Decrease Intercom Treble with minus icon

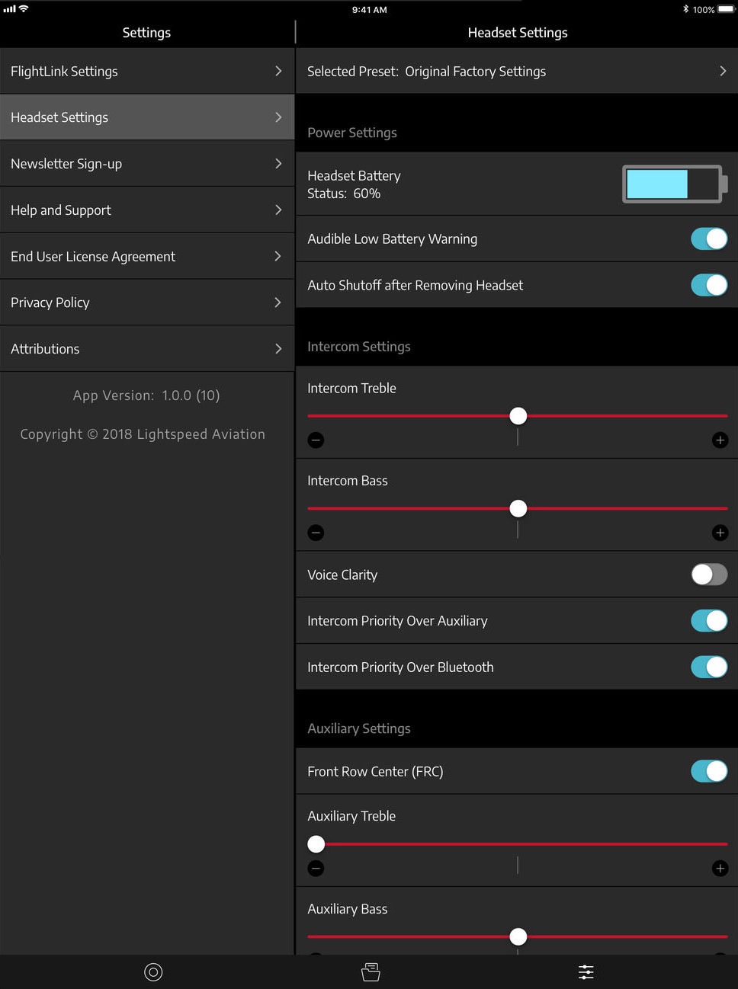pos(316,440)
